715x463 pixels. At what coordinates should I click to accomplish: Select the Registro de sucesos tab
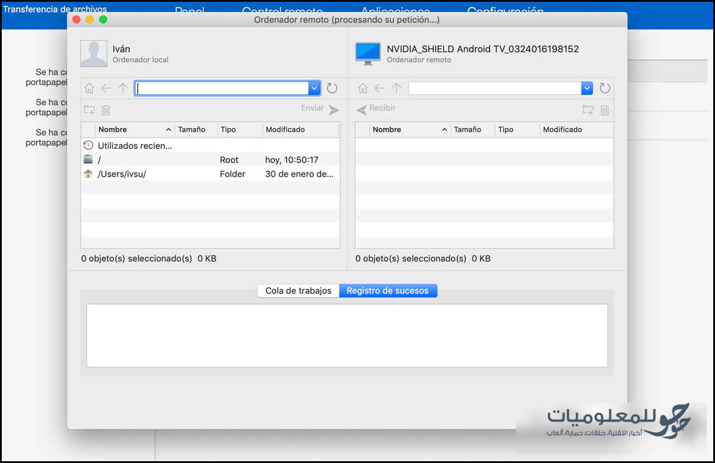[388, 290]
